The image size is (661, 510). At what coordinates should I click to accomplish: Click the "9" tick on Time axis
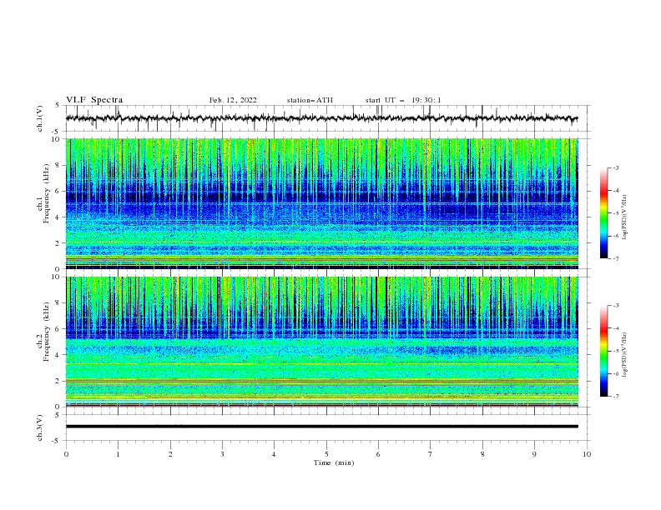click(x=534, y=454)
